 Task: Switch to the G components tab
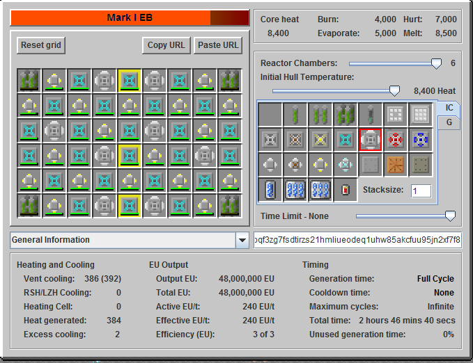(x=449, y=122)
